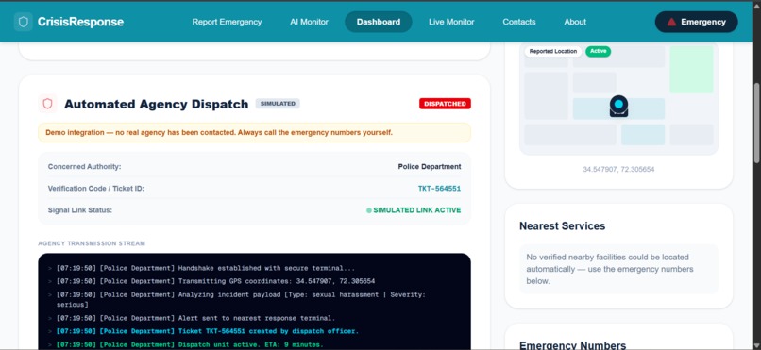Click the Concerned Authority label
The height and width of the screenshot is (350, 761).
tap(84, 167)
